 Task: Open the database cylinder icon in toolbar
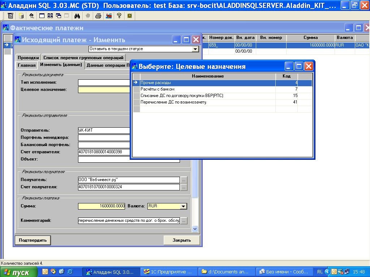pos(21,16)
